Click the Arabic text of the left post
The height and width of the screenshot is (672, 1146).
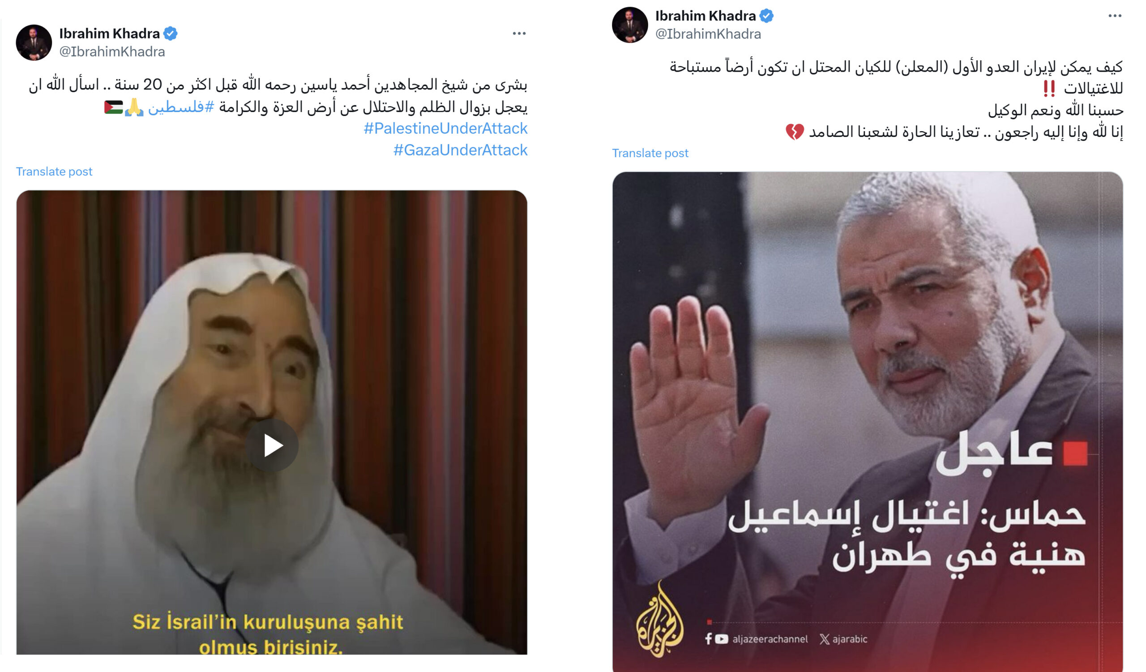(278, 96)
